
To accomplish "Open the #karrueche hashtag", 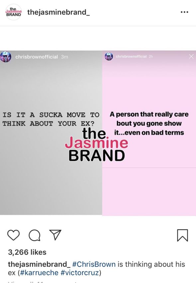I will tap(39, 273).
